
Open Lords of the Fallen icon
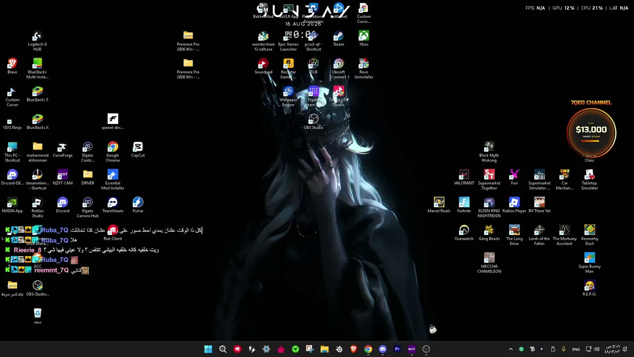tap(539, 236)
